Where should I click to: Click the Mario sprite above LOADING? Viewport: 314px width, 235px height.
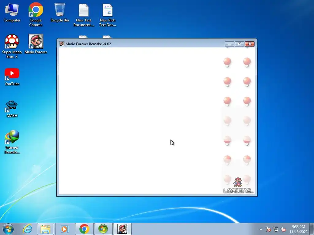238,182
